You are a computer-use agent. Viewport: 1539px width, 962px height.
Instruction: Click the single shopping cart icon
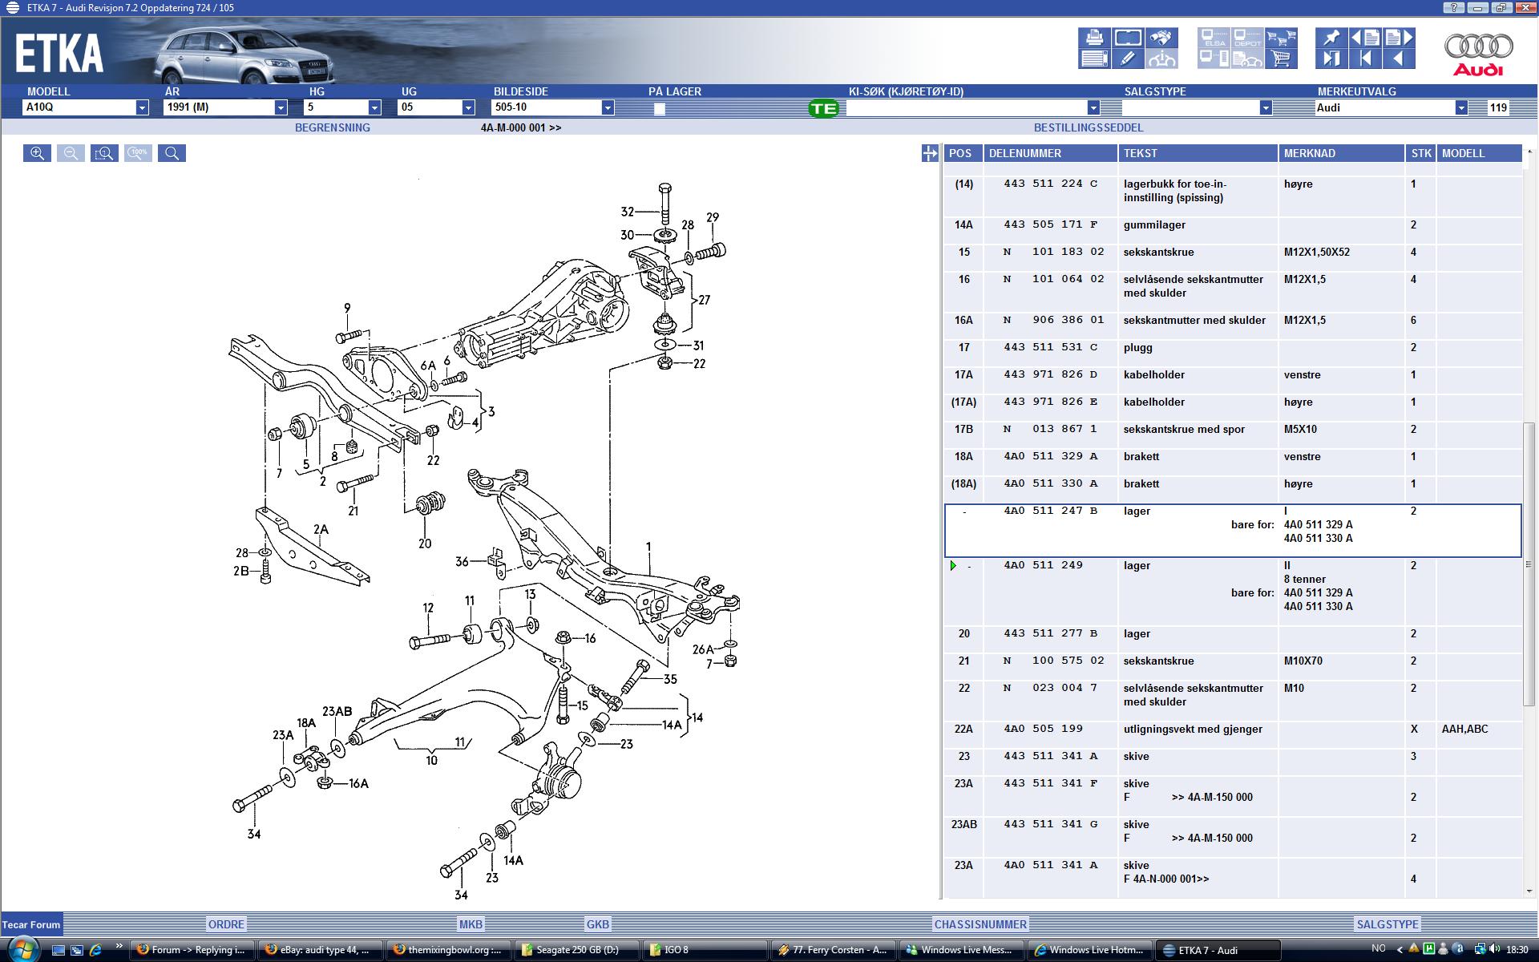click(1281, 59)
